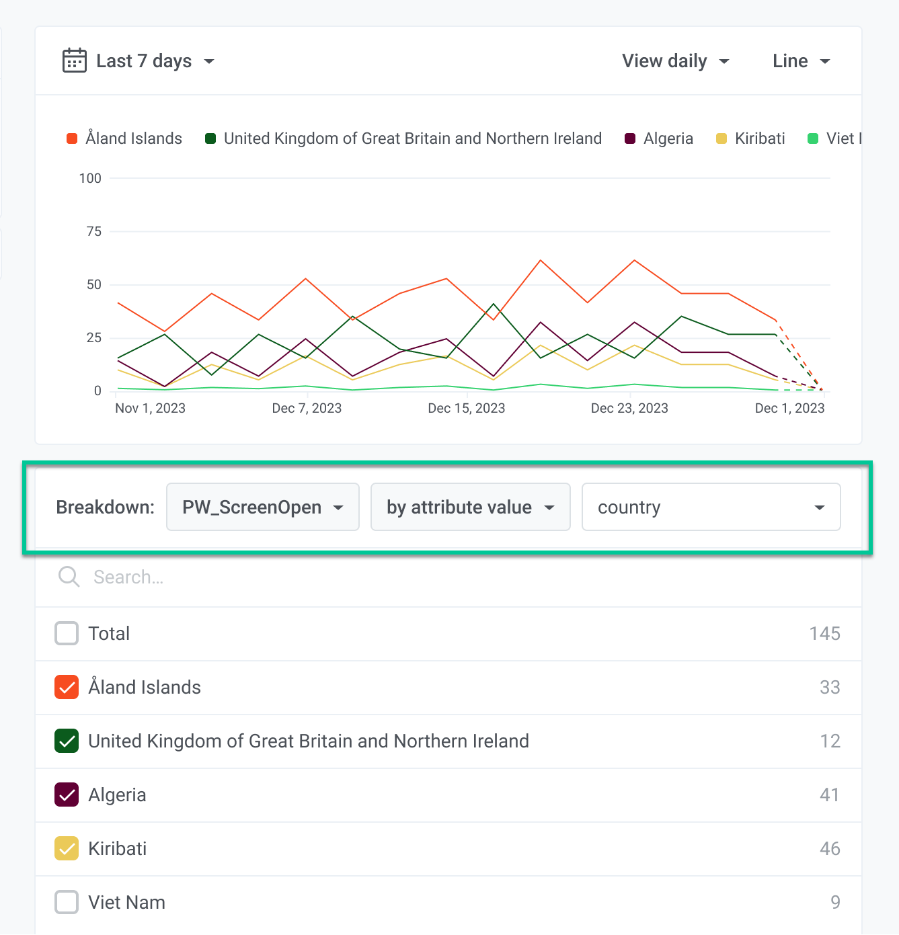
Task: Enable the Total checkbox
Action: pyautogui.click(x=67, y=633)
